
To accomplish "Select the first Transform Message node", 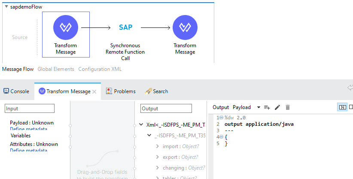I will click(x=65, y=27).
